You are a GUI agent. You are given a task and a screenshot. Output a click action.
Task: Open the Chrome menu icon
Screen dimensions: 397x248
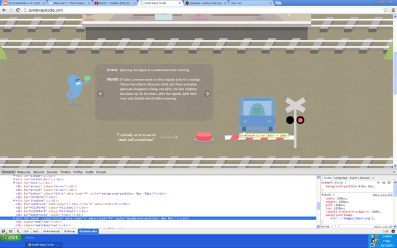pos(393,10)
